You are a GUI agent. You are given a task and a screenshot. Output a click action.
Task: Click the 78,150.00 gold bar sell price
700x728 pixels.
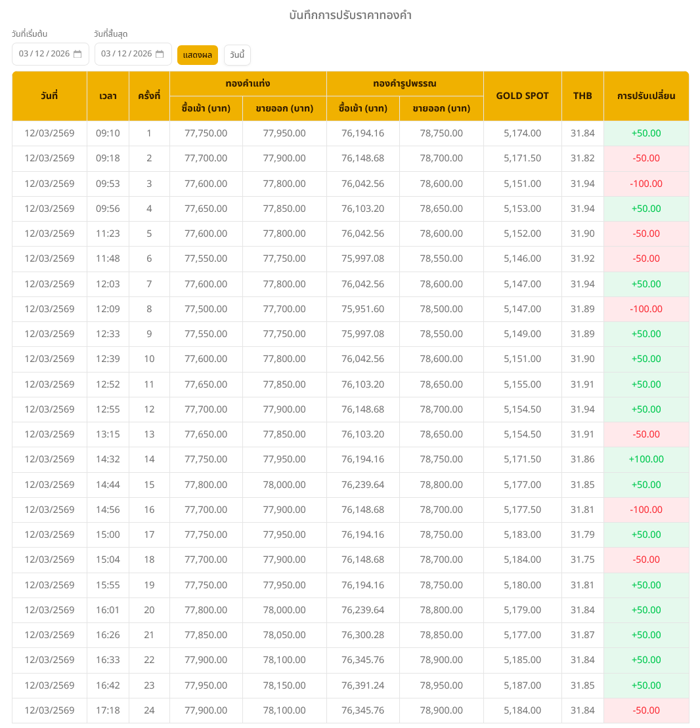point(284,685)
